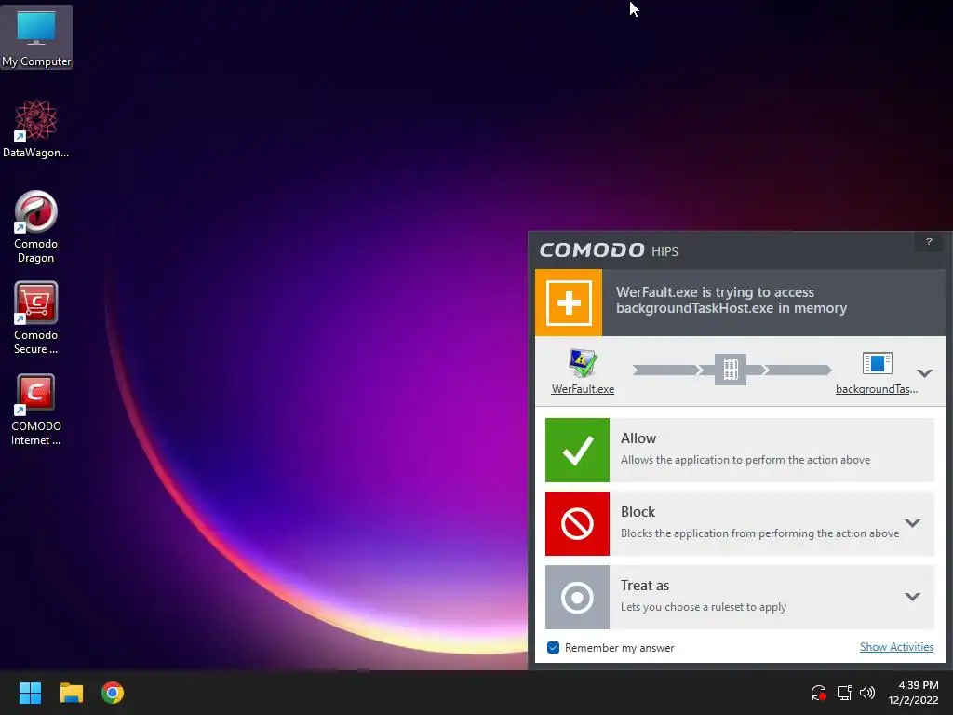The image size is (953, 715).
Task: Click the backgroundTaskHost target icon
Action: coord(877,364)
